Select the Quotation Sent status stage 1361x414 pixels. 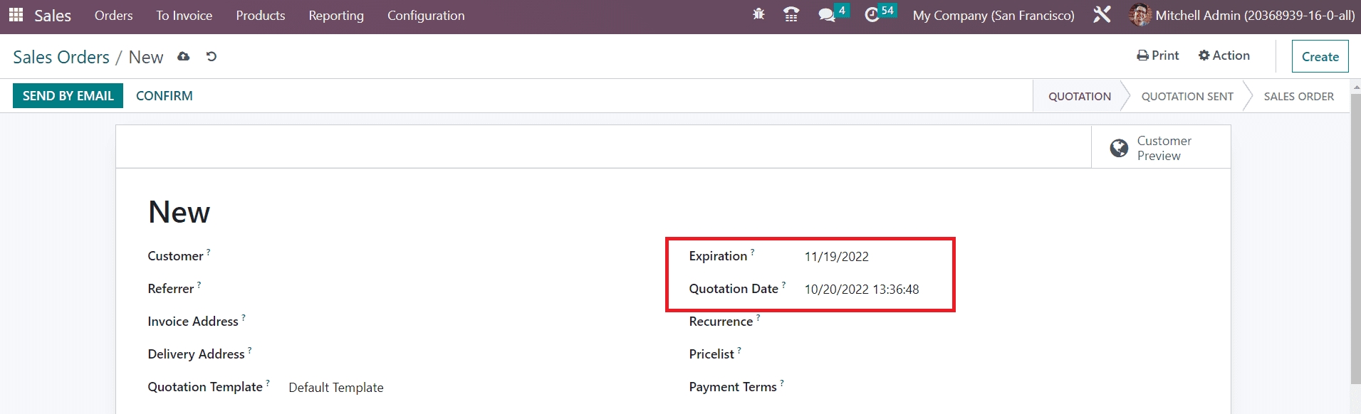(1187, 97)
